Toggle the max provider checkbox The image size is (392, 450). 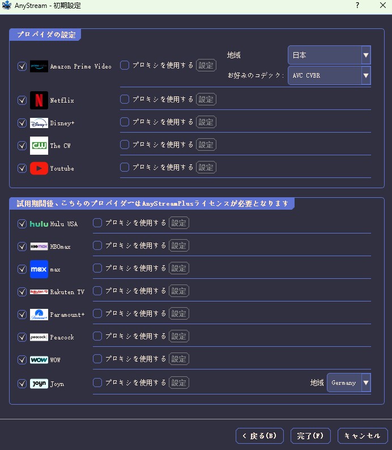click(22, 269)
